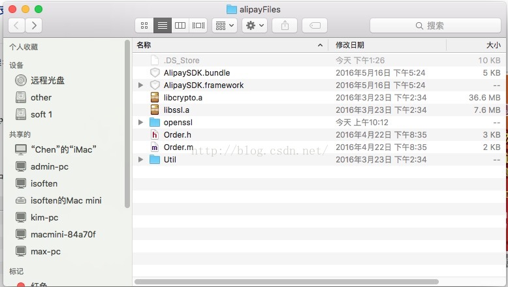Click the 个人收藏 sidebar heading
This screenshot has width=508, height=287.
(24, 47)
